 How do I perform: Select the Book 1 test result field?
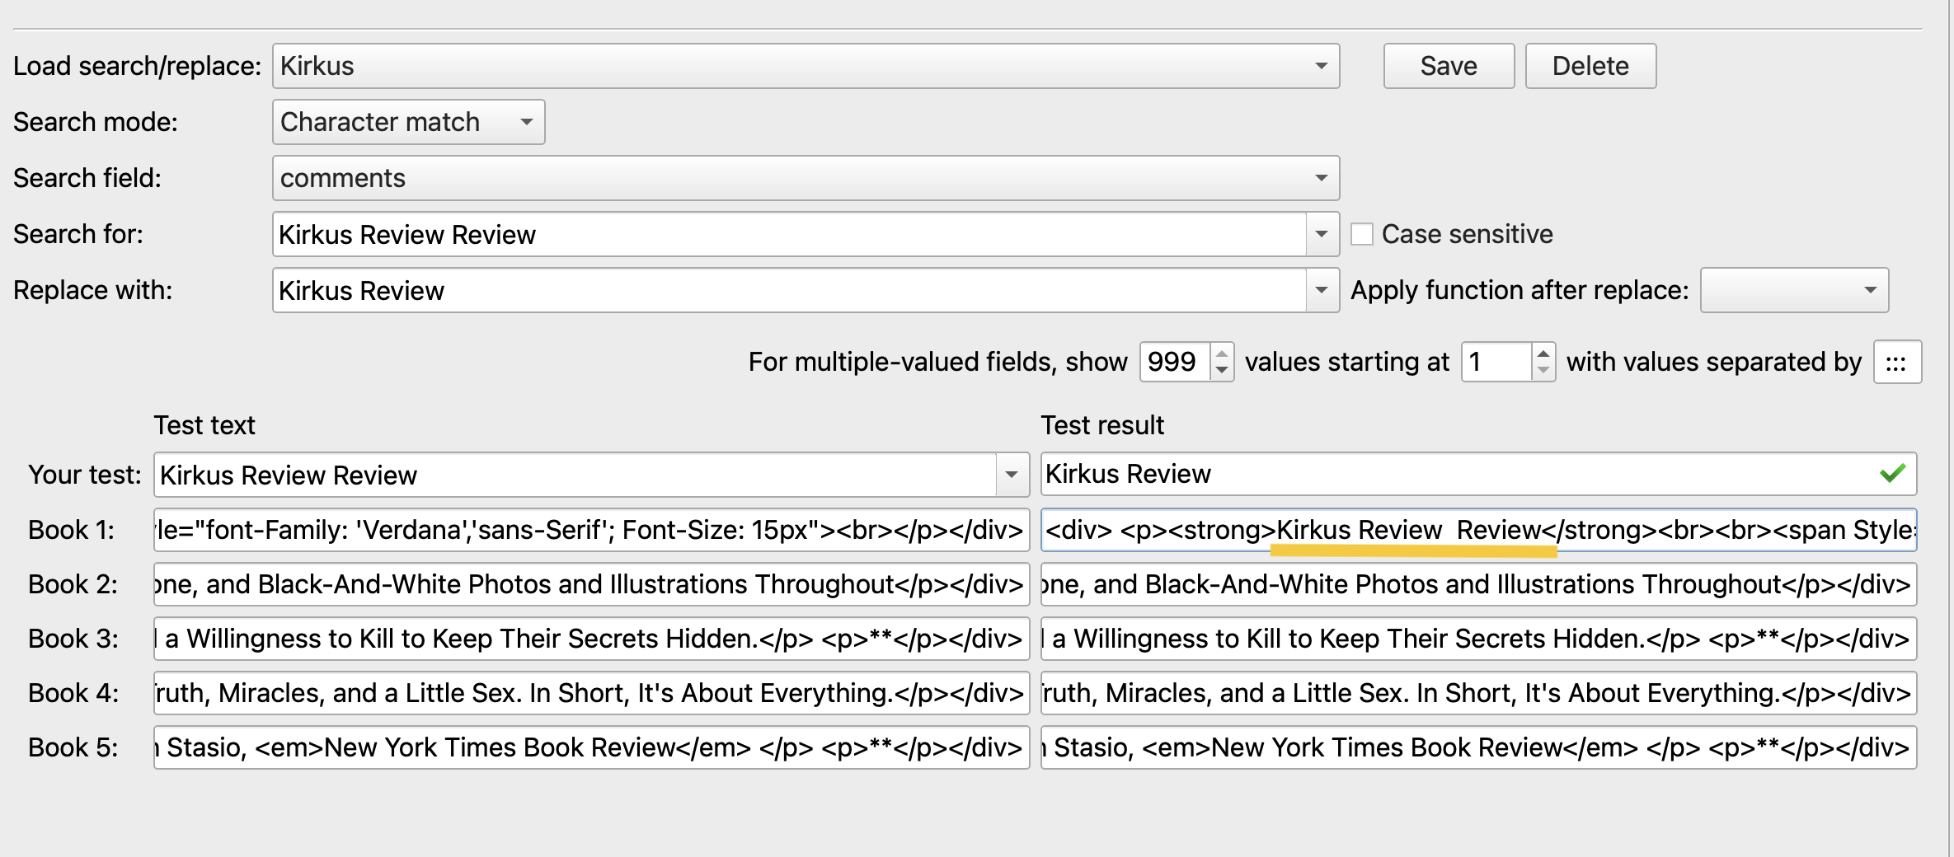1477,530
